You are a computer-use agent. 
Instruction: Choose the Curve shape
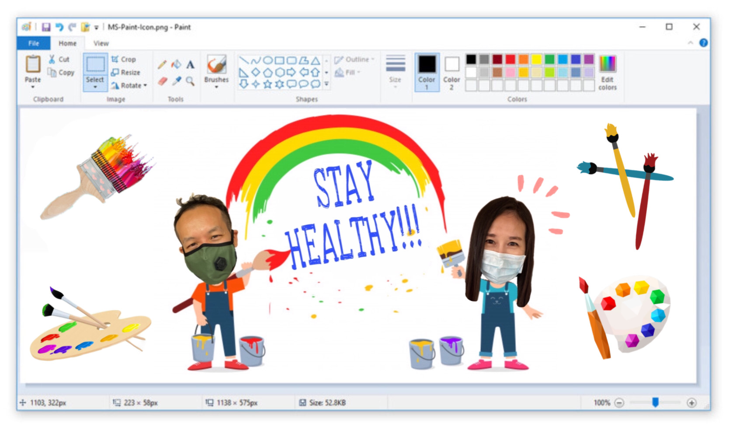(x=256, y=60)
